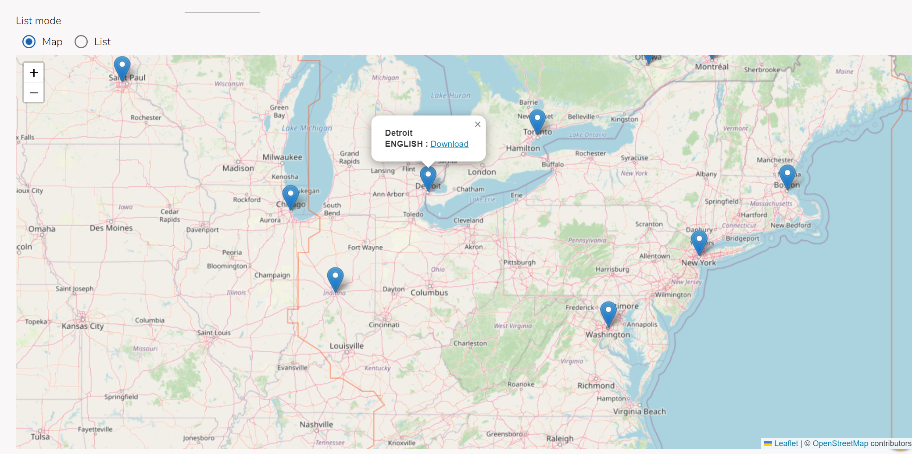Click the Chicago map marker

[x=290, y=196]
